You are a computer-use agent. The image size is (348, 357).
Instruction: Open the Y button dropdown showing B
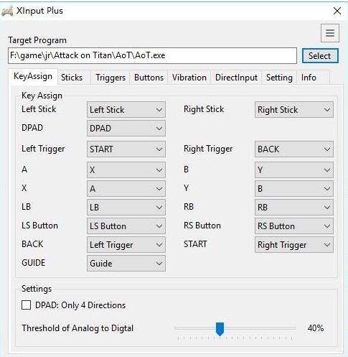pos(294,189)
